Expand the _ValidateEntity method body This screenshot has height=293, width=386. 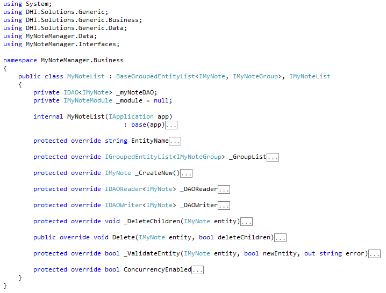pos(374,254)
